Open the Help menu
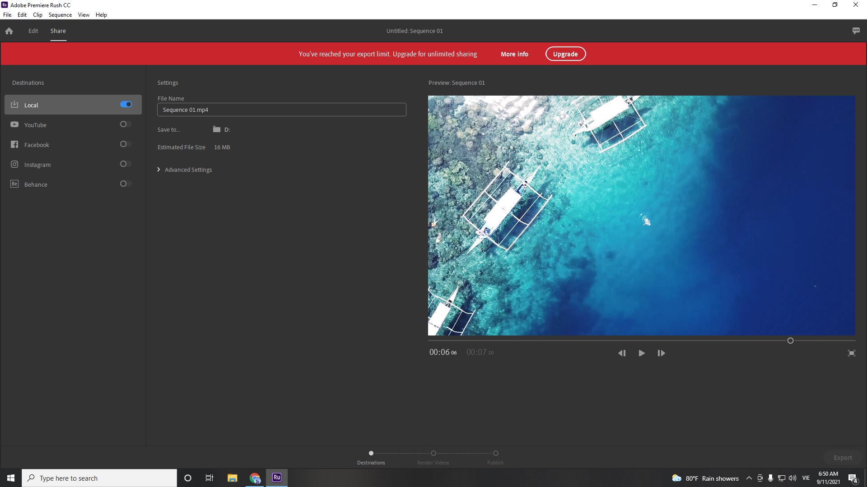The width and height of the screenshot is (867, 487). pos(101,15)
